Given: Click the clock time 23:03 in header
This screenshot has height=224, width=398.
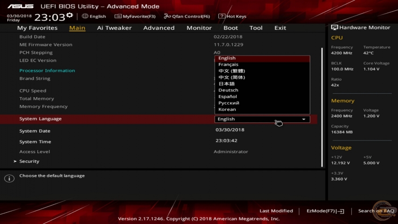Looking at the screenshot, I should (x=50, y=17).
